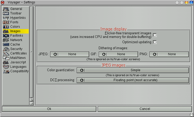Select Fonts in settings list

16,22
